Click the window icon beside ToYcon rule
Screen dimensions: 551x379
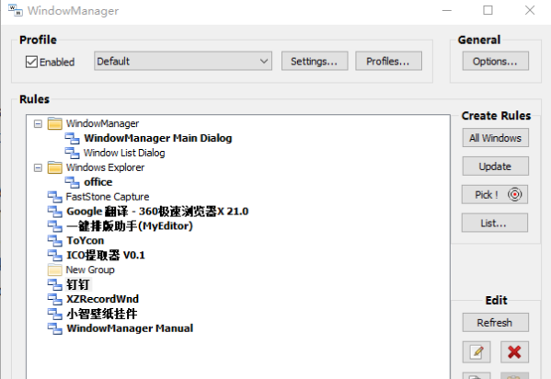coord(55,240)
